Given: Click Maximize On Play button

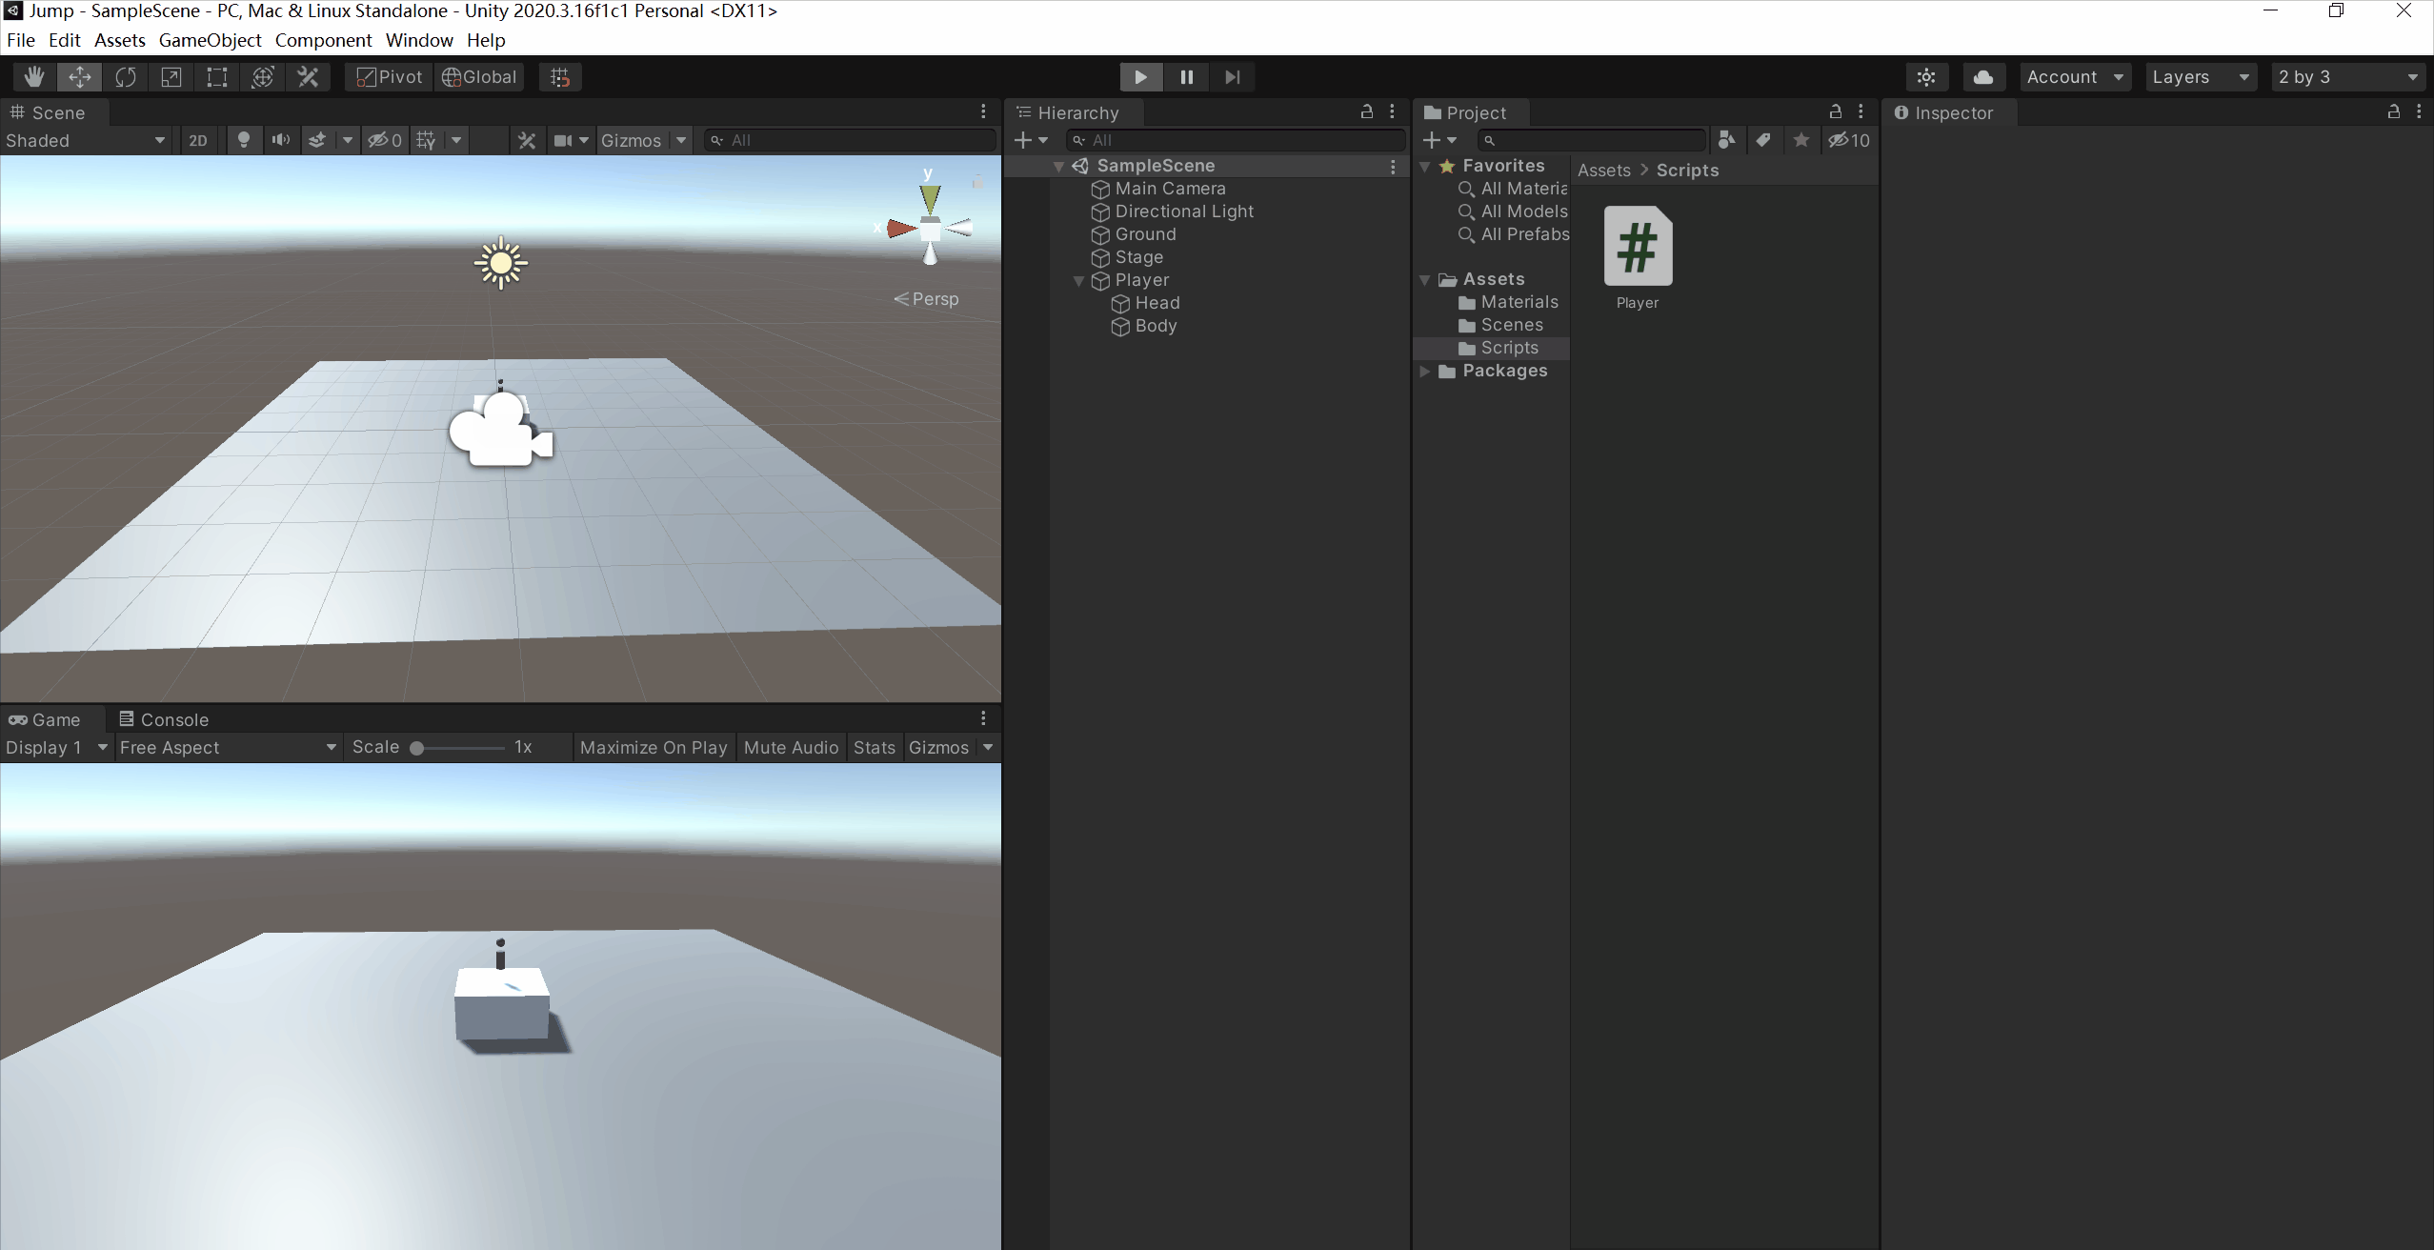Looking at the screenshot, I should [653, 748].
